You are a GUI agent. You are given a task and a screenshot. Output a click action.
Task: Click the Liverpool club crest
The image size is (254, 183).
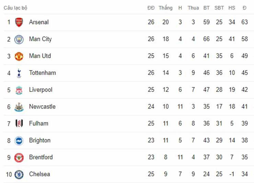coord(19,90)
